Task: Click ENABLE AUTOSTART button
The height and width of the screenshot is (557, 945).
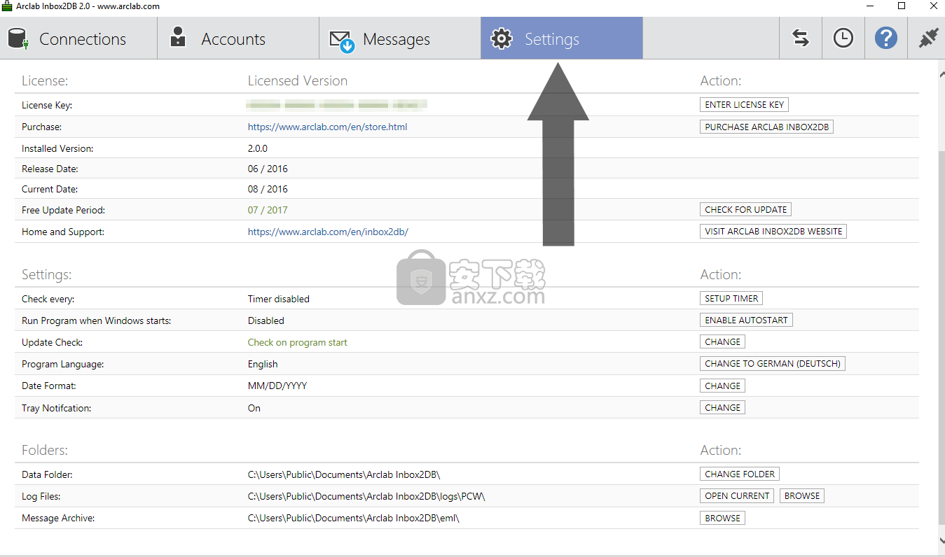Action: click(x=746, y=320)
